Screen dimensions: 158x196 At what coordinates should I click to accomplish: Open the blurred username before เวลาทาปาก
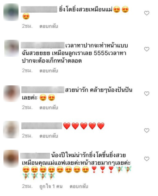click(43, 45)
